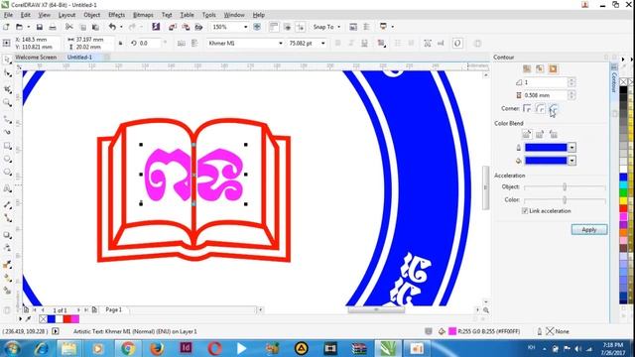Expand the Open file dropdown arrow
Image resolution: width=635 pixels, height=357 pixels.
pyautogui.click(x=29, y=27)
